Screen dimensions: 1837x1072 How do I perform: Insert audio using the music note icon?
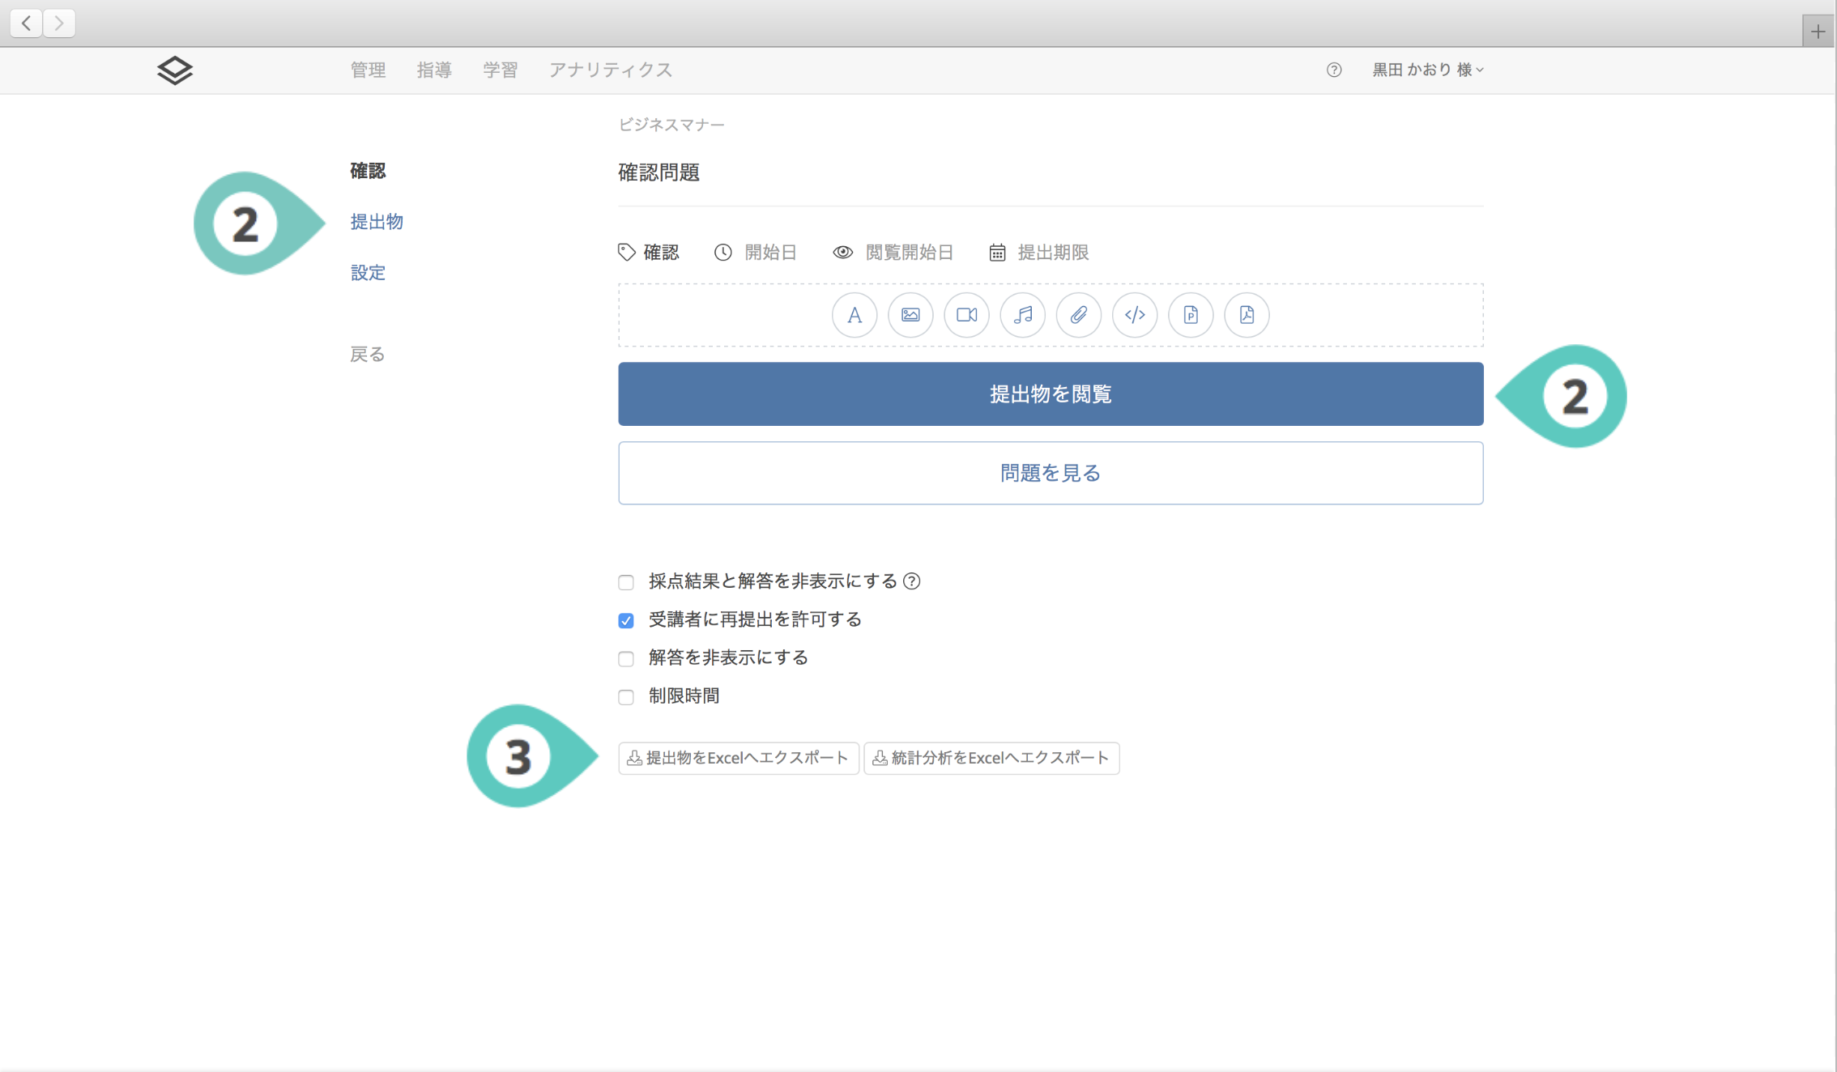1022,315
